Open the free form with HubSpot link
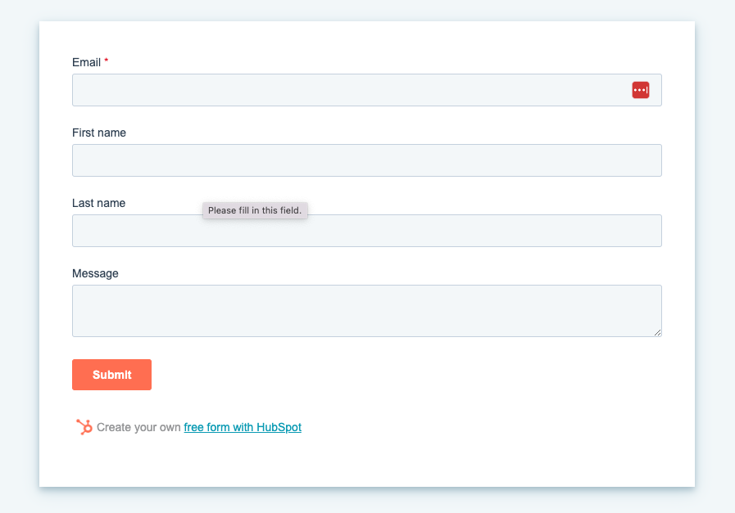735x513 pixels. tap(243, 427)
